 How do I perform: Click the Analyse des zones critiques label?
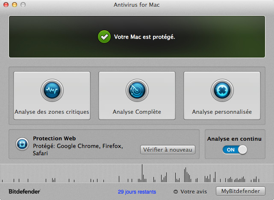(52, 112)
